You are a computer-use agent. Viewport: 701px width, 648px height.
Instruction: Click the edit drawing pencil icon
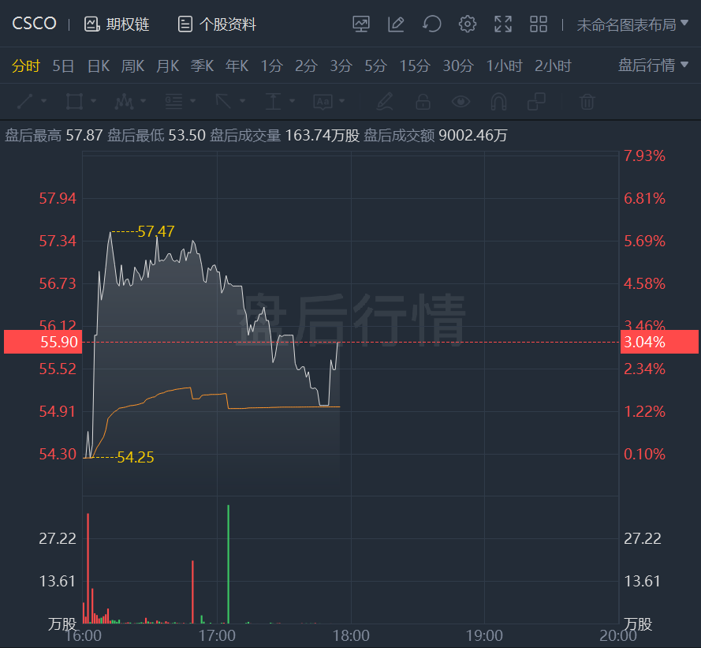point(396,24)
